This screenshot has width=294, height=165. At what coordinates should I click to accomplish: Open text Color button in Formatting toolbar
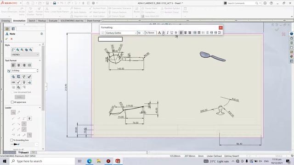(x=159, y=33)
